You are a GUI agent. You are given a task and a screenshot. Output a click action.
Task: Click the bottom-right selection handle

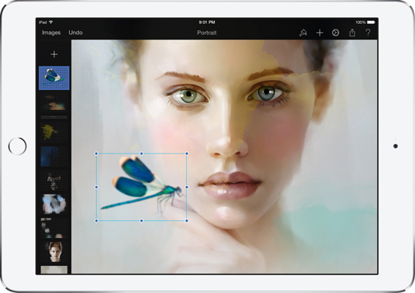click(x=187, y=221)
